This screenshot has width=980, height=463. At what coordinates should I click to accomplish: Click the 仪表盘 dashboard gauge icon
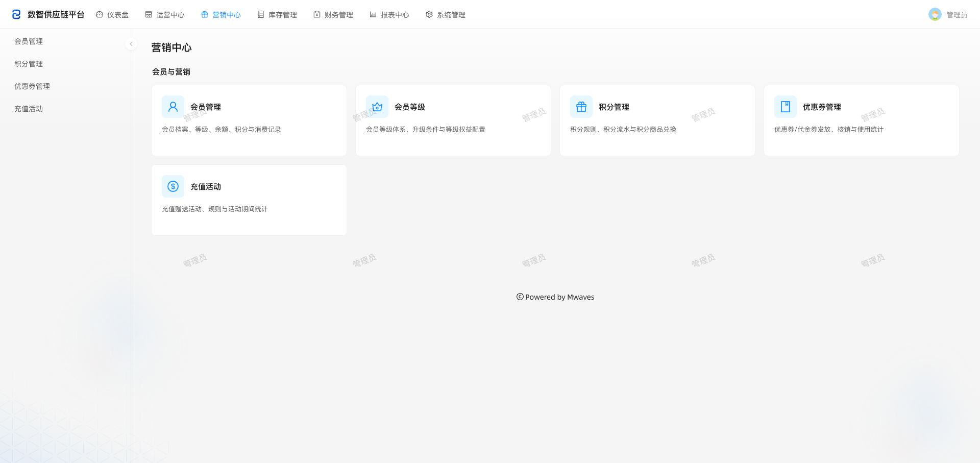100,14
